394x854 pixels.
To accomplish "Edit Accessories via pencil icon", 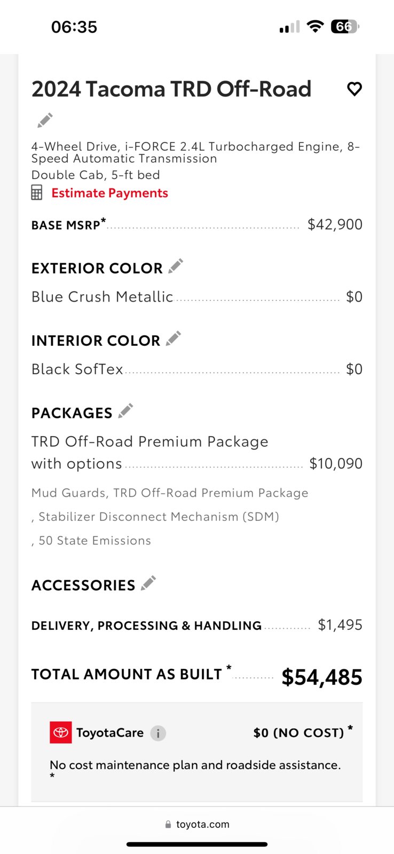I will (148, 583).
